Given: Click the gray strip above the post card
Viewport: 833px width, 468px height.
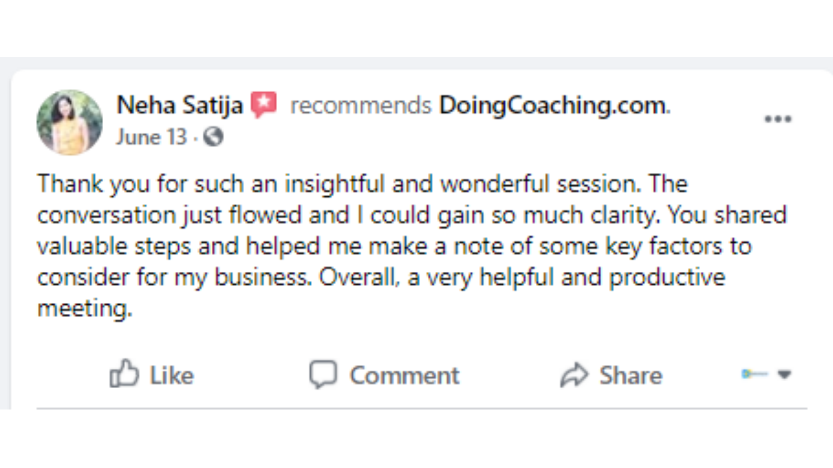Looking at the screenshot, I should click(x=416, y=63).
